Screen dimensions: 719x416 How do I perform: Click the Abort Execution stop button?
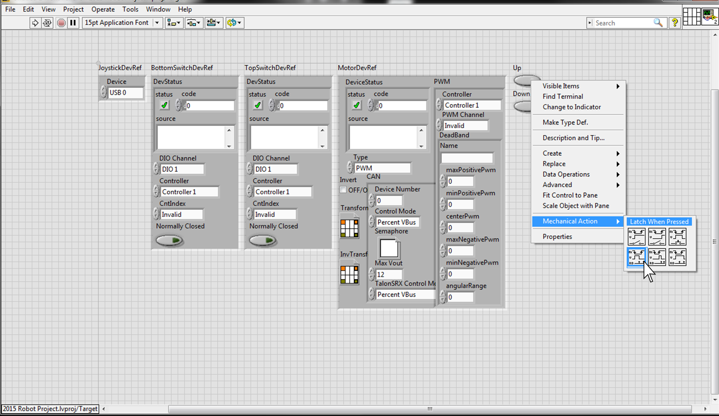[61, 23]
